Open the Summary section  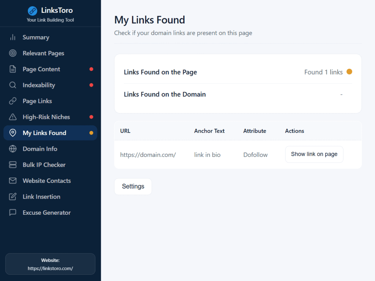(x=51, y=37)
